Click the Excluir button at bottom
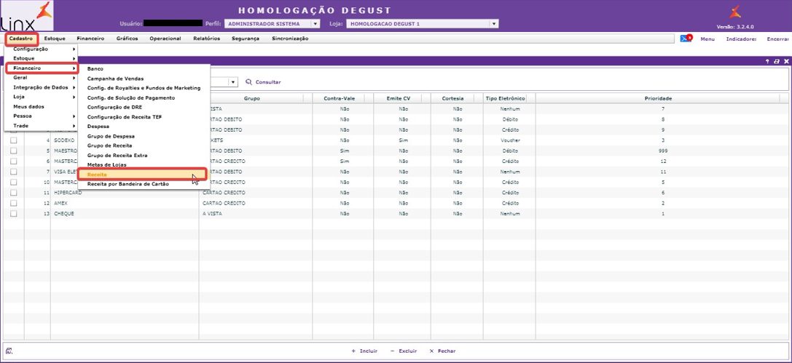Screen dimensions: 792x363 coord(403,351)
